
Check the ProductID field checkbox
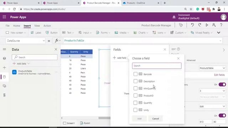coord(135,96)
